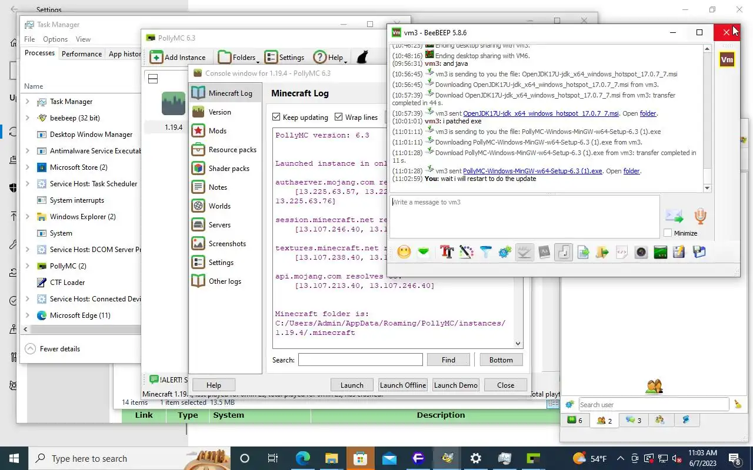
Task: Expand the Task Manager process row
Action: pyautogui.click(x=27, y=102)
